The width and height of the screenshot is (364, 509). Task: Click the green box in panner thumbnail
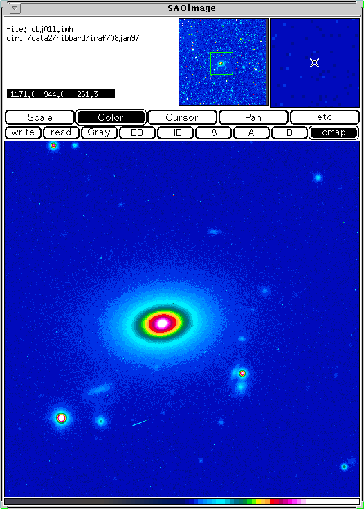tap(222, 63)
